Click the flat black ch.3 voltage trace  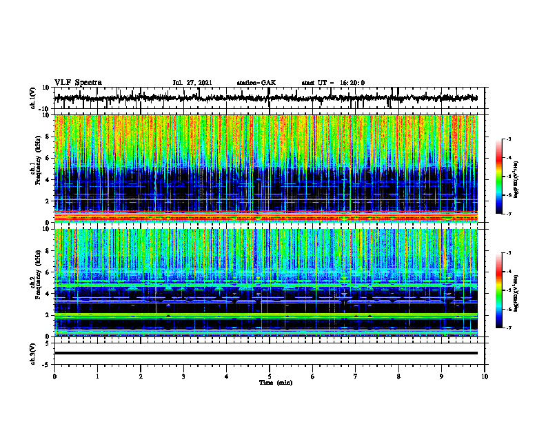point(266,353)
